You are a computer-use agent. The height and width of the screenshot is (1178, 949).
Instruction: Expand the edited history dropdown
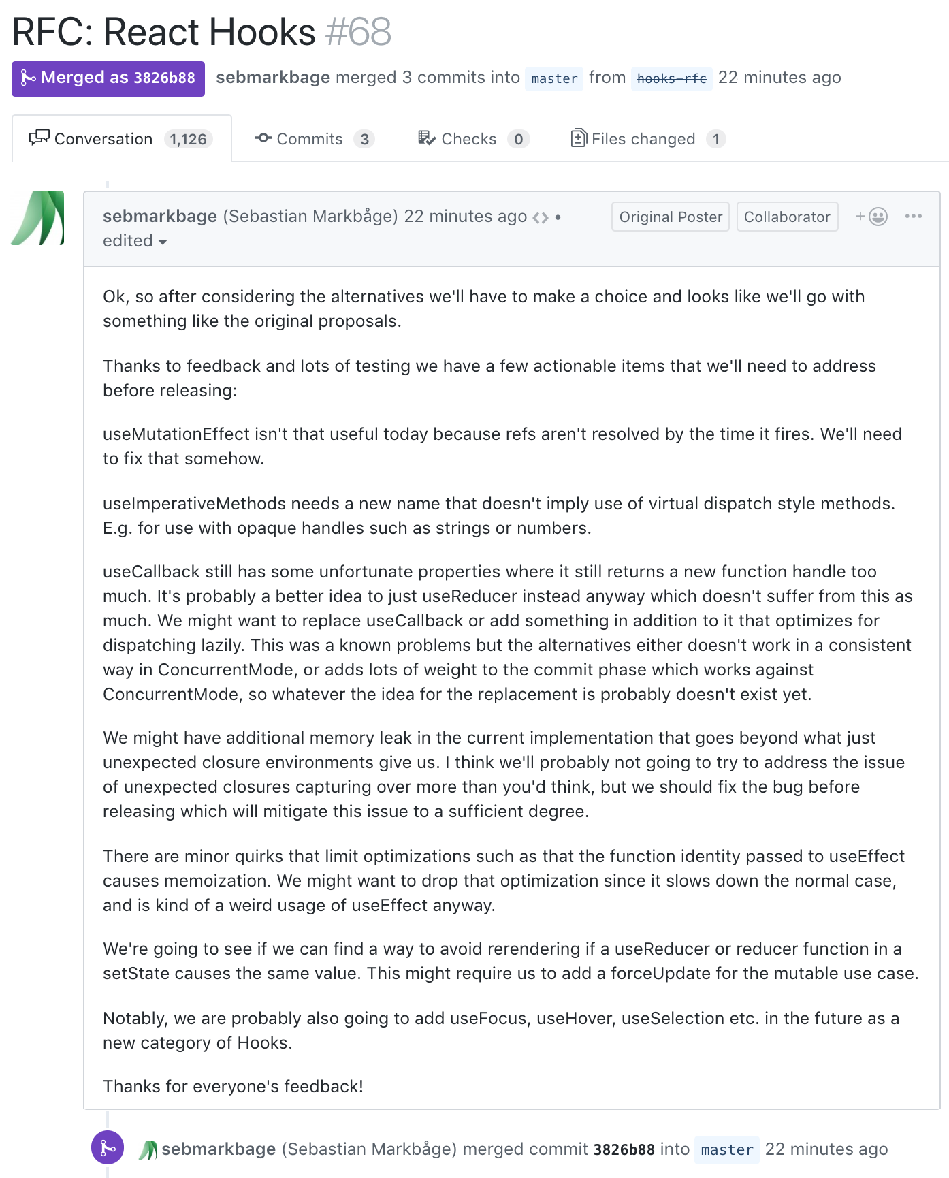pos(135,241)
